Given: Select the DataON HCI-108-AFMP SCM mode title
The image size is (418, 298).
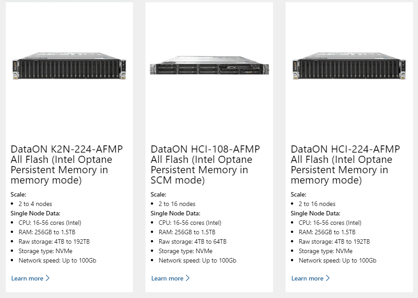Looking at the screenshot, I should coord(205,164).
